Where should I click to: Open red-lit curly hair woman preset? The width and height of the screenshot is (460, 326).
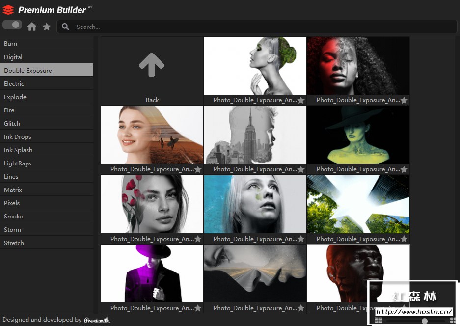[x=358, y=66]
